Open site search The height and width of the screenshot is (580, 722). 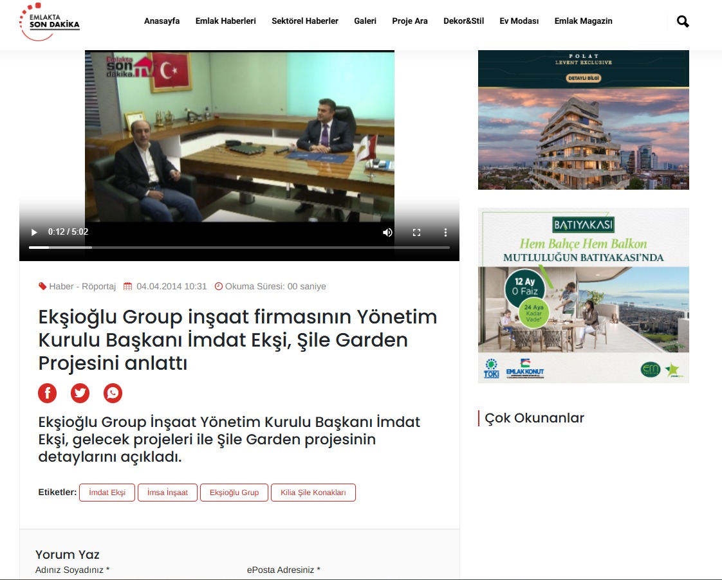[x=681, y=21]
